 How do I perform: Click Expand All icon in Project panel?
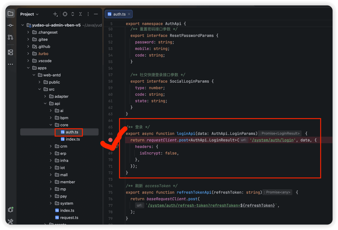point(73,14)
